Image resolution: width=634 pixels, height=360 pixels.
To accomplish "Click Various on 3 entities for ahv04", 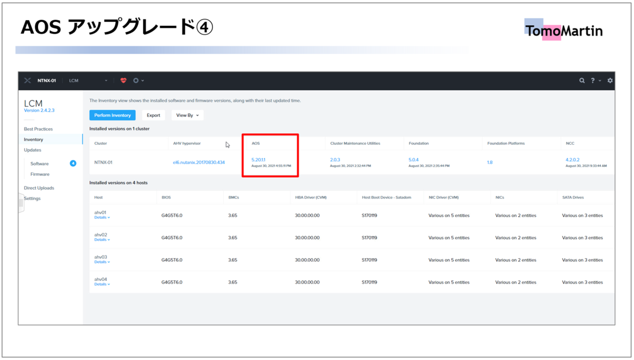I will click(x=582, y=282).
